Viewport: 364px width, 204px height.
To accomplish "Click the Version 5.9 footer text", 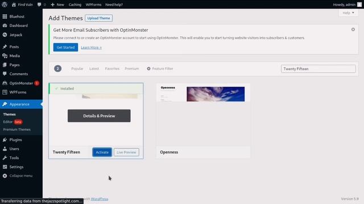I will (x=350, y=199).
